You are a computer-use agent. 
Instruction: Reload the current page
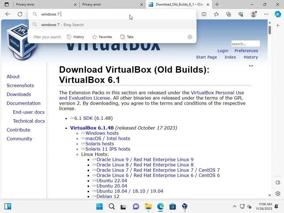click(20, 14)
